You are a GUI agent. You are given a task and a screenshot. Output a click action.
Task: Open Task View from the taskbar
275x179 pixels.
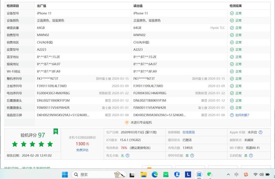click(132, 174)
